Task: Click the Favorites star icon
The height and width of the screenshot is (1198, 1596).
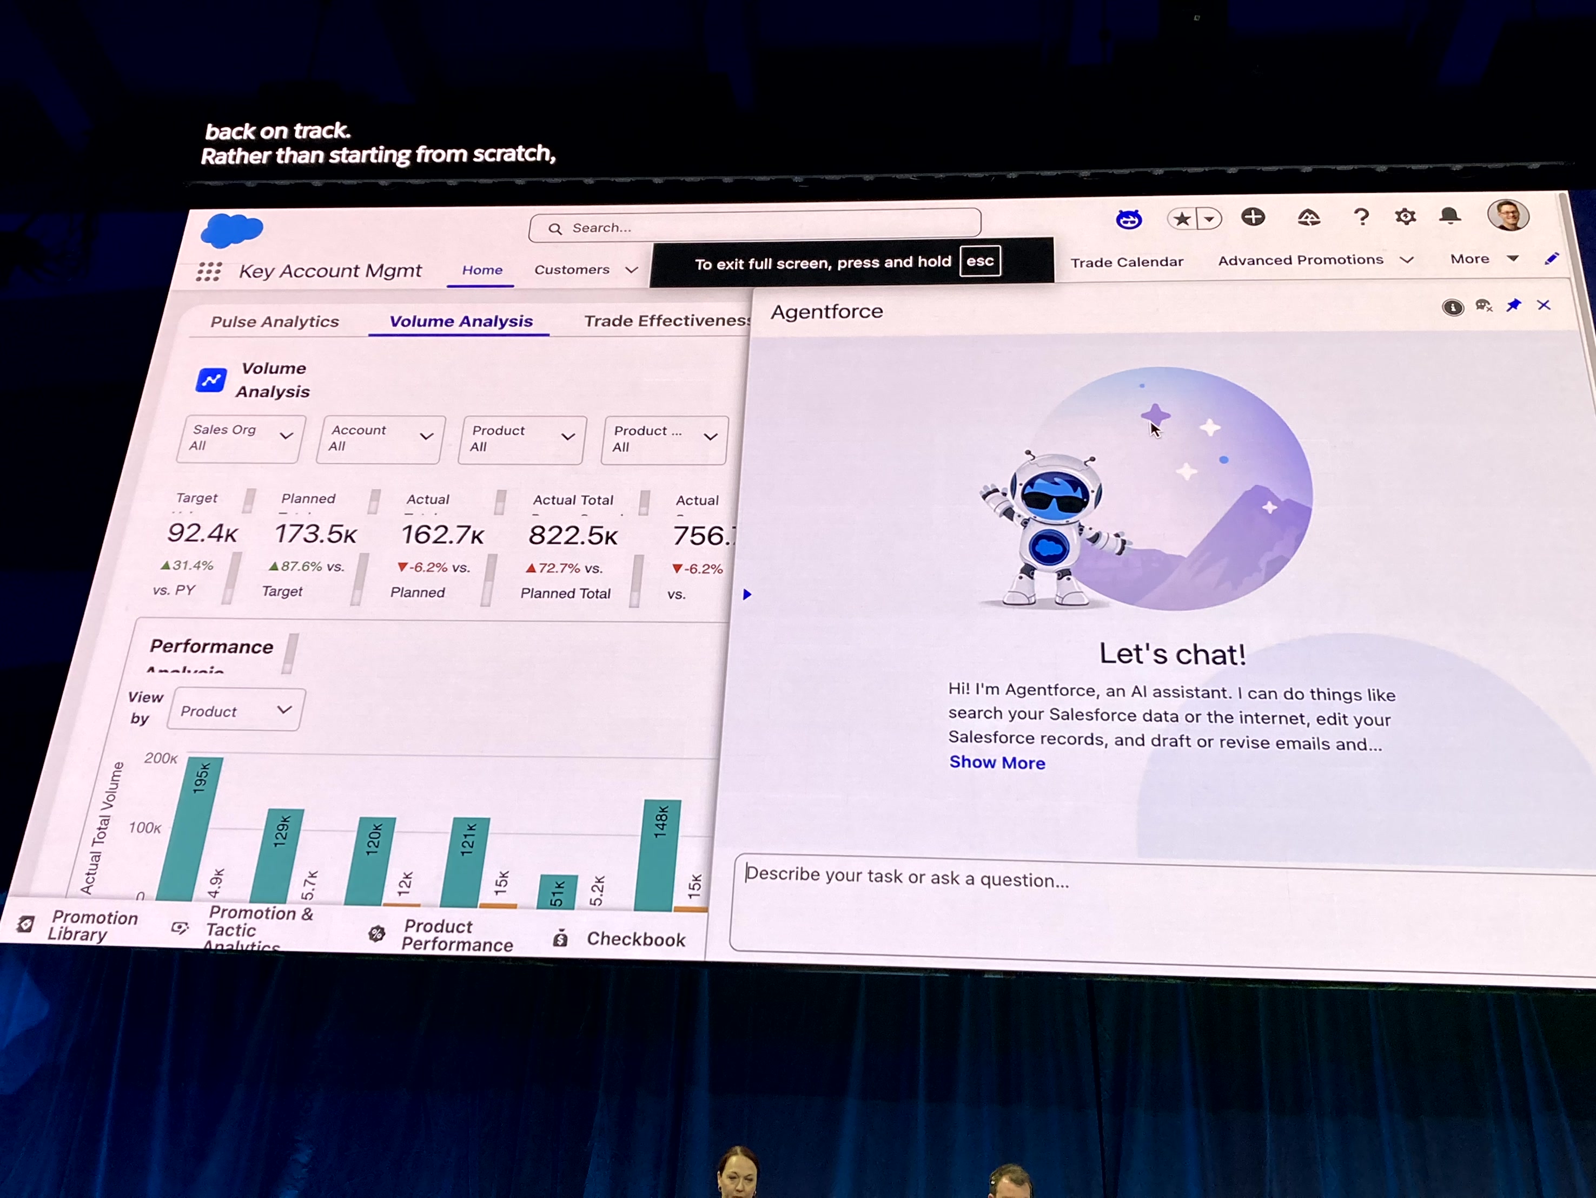Action: pyautogui.click(x=1182, y=218)
